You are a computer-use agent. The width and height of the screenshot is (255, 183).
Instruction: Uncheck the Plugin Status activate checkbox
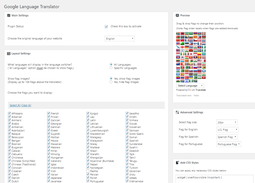pos(106,26)
